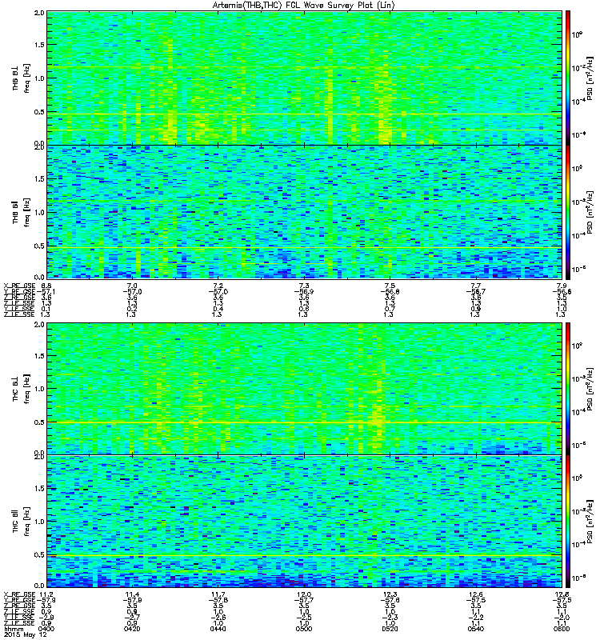Click the THC B-parallel PSD color bar

click(568, 522)
